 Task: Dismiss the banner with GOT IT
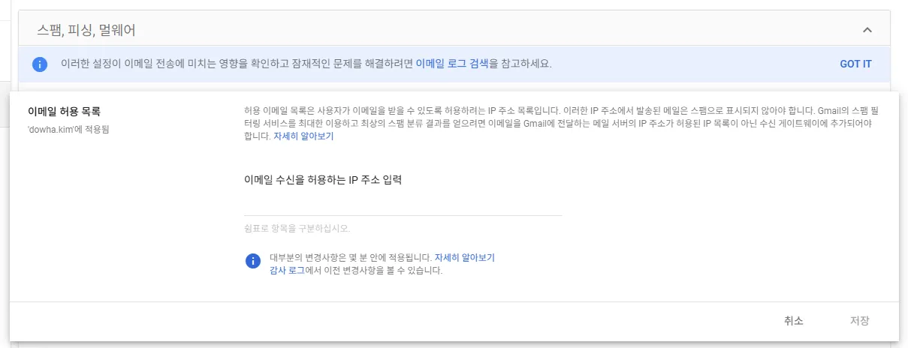tap(855, 64)
